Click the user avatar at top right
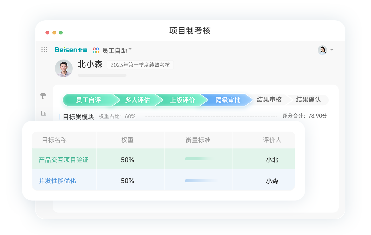This screenshot has height=235, width=371. pos(322,50)
